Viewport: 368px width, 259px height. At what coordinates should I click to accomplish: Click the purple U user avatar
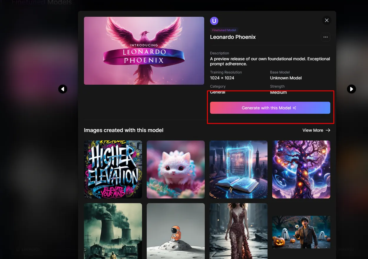pos(214,21)
